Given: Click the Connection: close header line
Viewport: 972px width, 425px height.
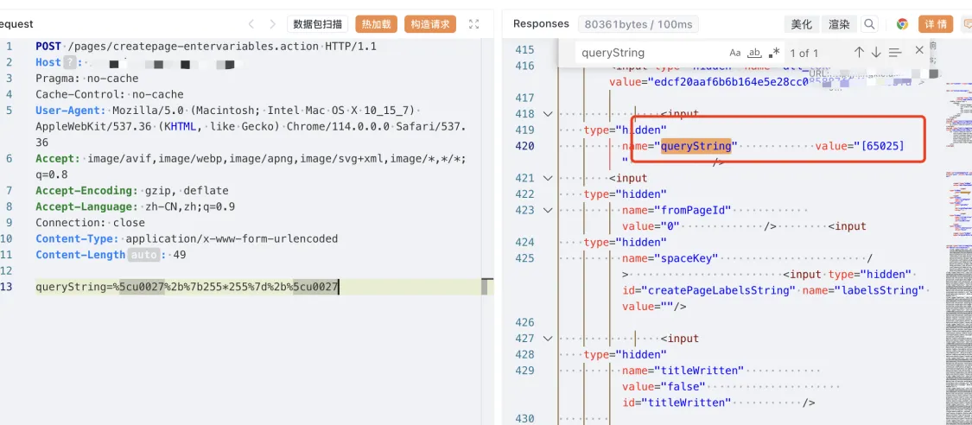Looking at the screenshot, I should (x=90, y=222).
